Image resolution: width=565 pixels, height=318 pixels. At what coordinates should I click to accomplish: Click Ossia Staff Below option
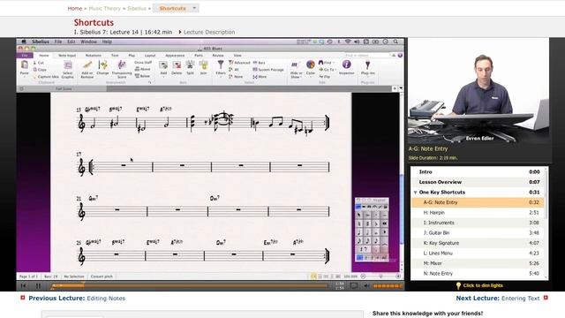(x=143, y=76)
